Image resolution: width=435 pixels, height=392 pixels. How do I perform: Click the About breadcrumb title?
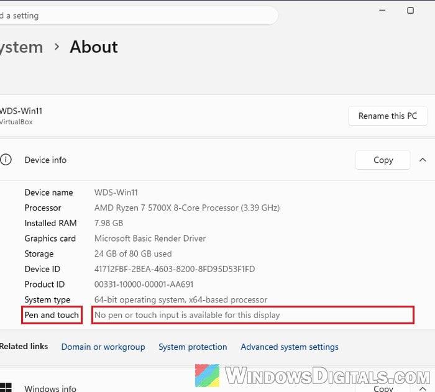point(94,47)
